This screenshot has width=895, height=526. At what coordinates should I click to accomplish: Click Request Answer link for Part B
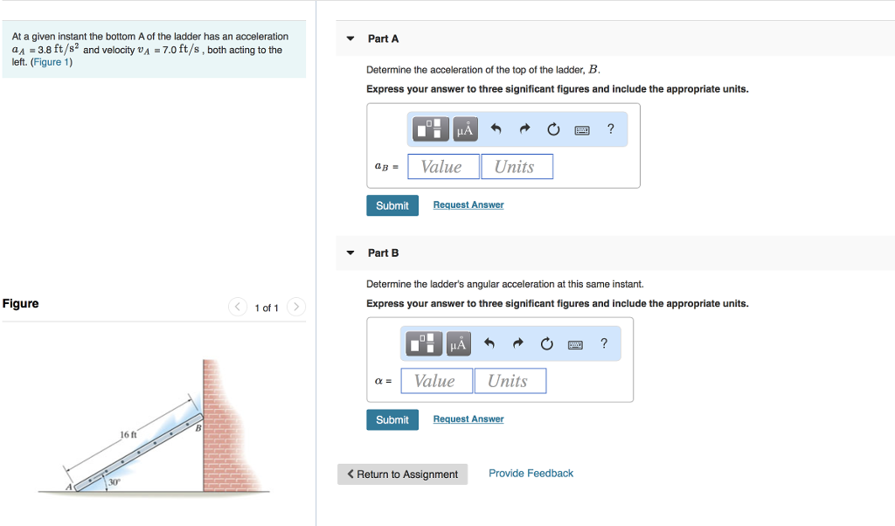[x=468, y=419]
